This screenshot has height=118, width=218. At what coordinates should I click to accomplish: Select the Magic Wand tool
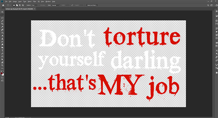click(2, 21)
